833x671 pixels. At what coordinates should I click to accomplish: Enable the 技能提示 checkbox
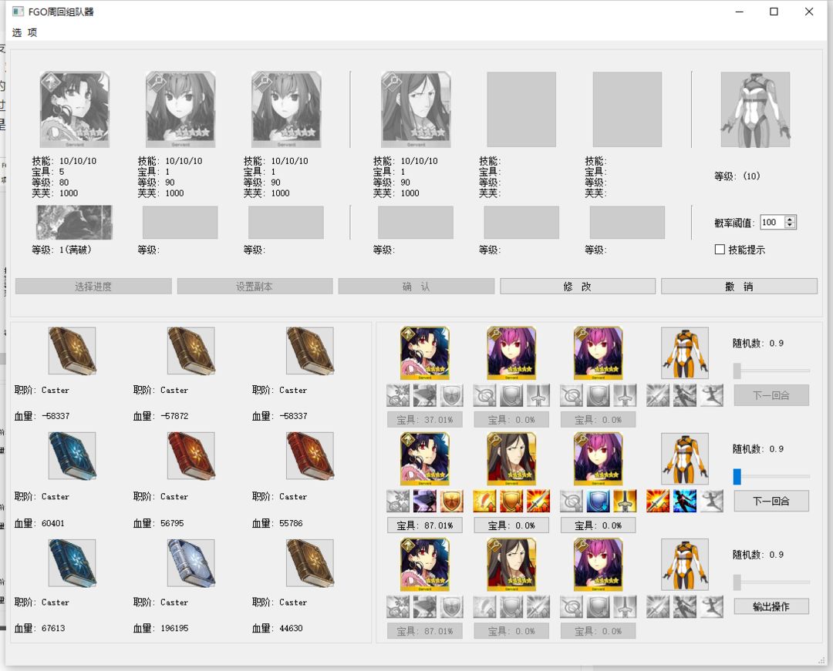tap(720, 250)
